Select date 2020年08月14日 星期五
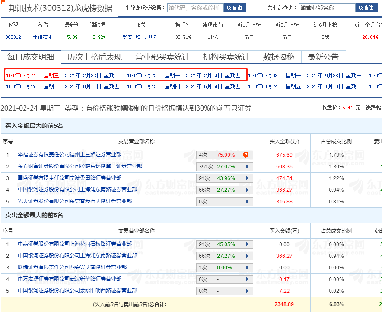 92,86
